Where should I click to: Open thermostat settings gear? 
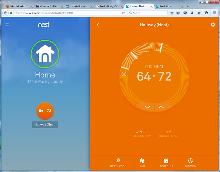(x=213, y=25)
